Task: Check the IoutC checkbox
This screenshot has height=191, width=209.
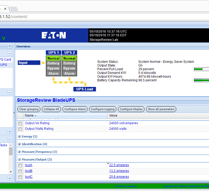Action: click(x=20, y=177)
